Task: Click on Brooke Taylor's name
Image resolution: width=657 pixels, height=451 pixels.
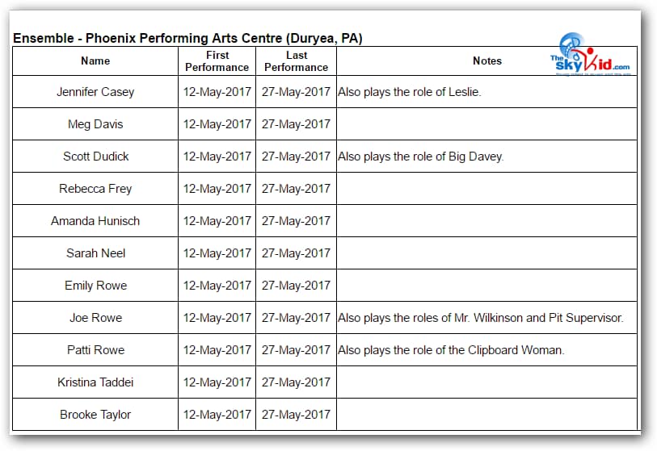Action: [95, 415]
